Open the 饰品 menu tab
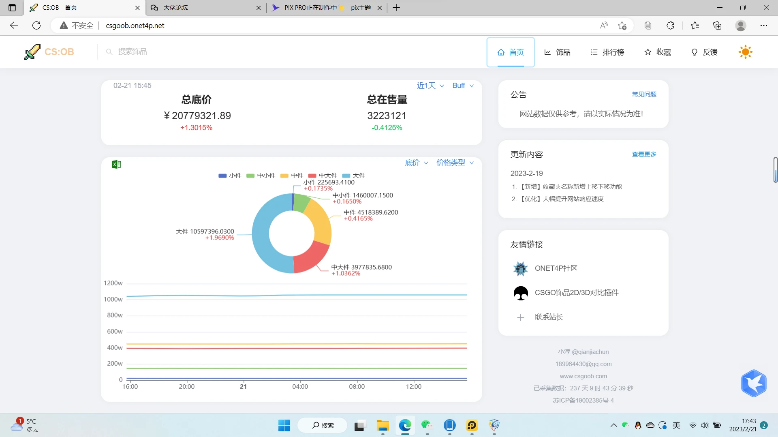 coord(557,52)
